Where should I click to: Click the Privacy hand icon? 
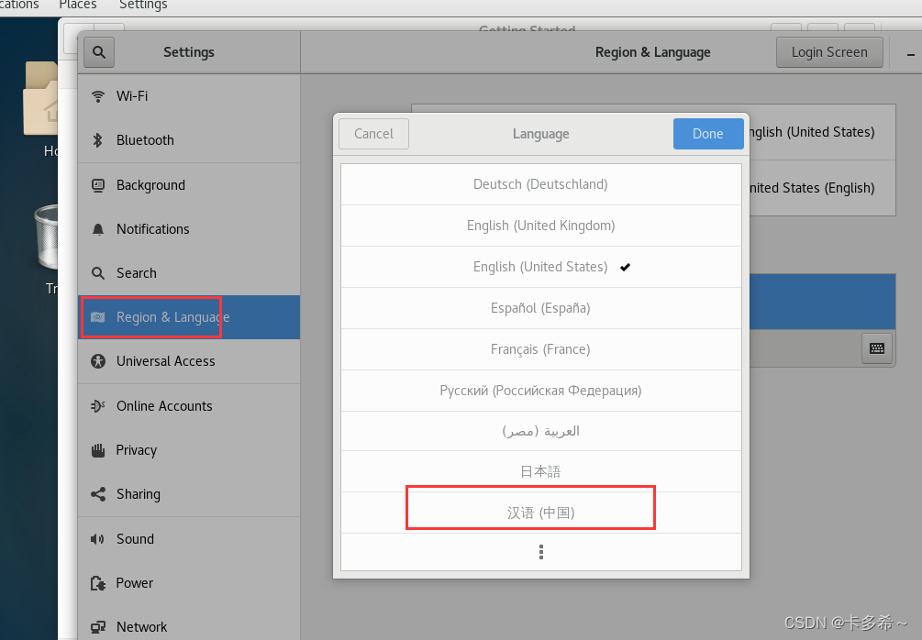point(98,450)
